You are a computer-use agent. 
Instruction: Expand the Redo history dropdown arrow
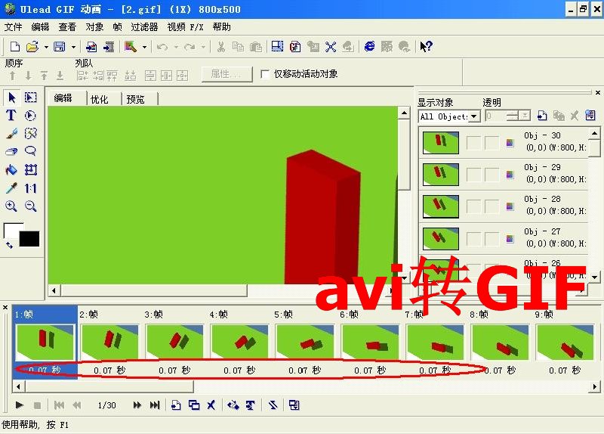(x=203, y=48)
